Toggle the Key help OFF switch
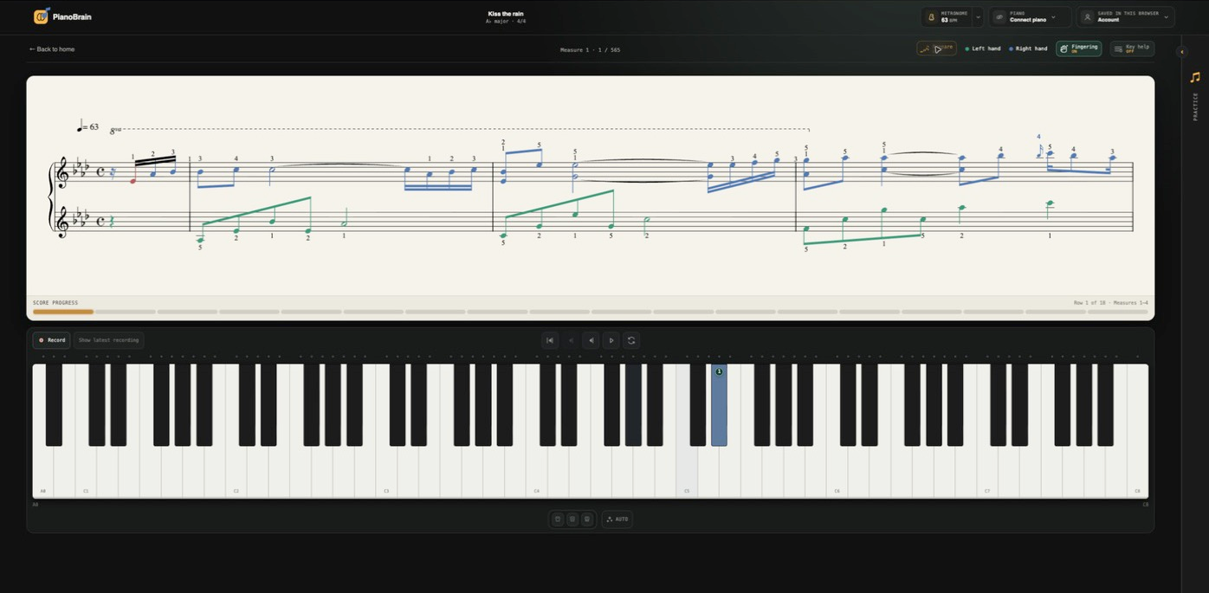 pyautogui.click(x=1132, y=48)
